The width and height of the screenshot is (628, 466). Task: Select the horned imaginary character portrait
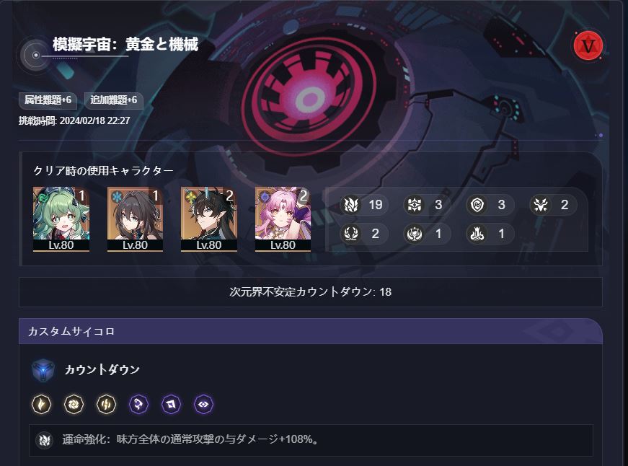point(209,219)
